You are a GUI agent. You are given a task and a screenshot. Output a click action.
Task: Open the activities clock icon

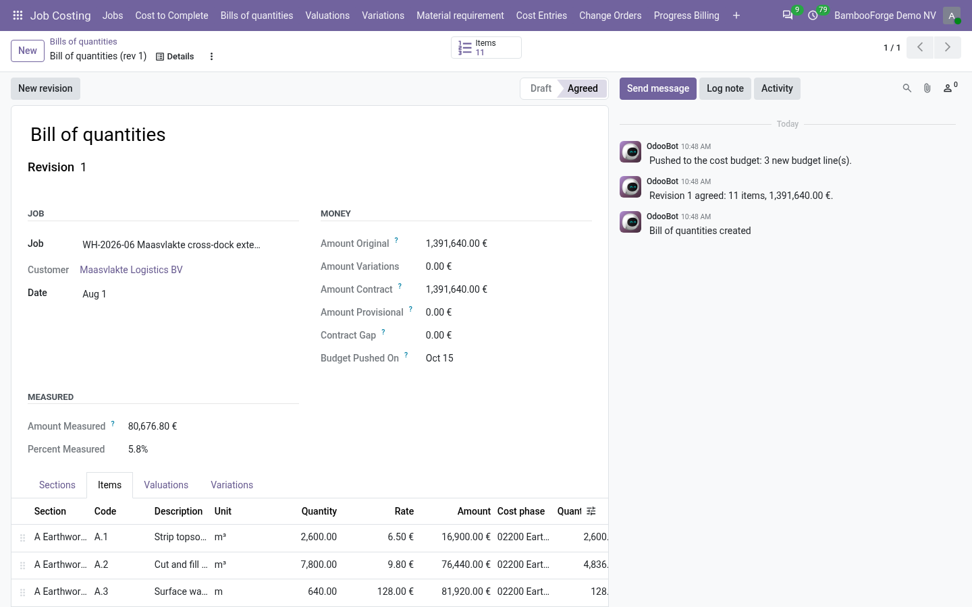click(813, 16)
